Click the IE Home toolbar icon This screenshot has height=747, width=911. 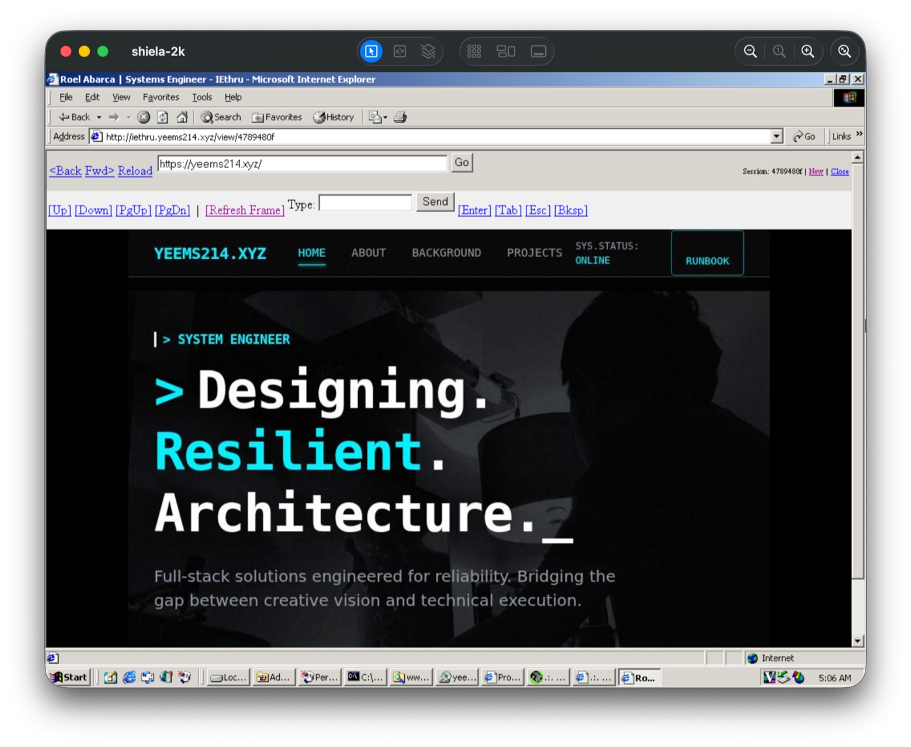click(x=182, y=117)
